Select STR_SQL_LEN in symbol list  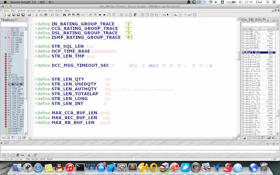pyautogui.click(x=14, y=87)
